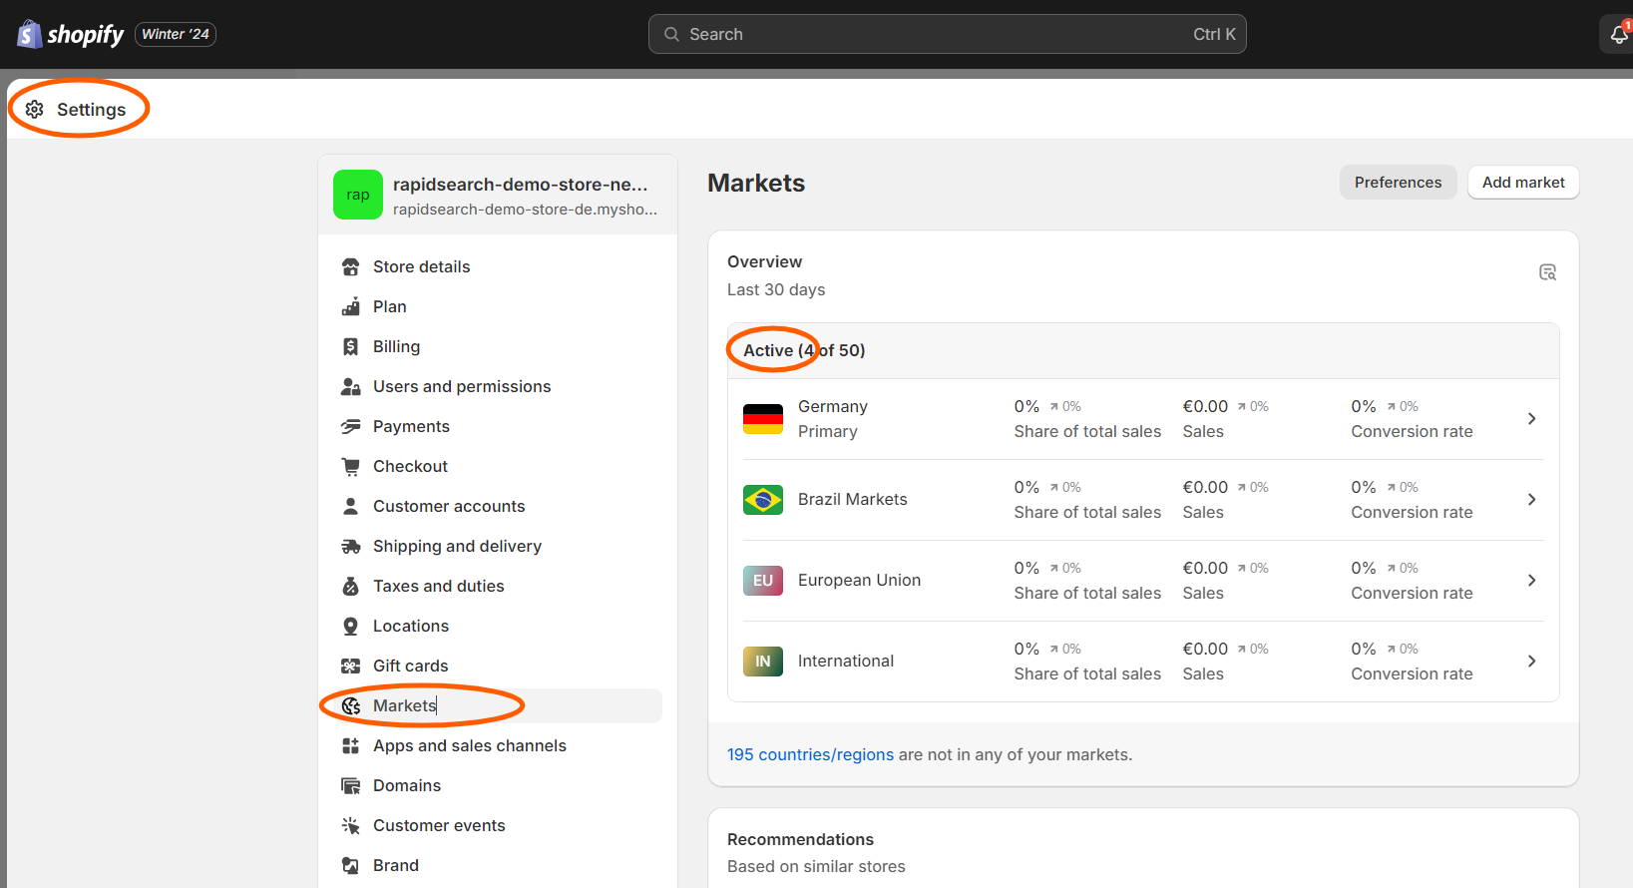
Task: Expand the International row chevron
Action: [1531, 662]
